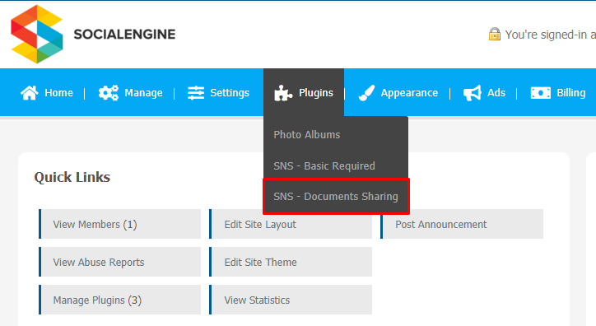Click the Manage gears icon
Screen dimensions: 596x326
point(109,93)
